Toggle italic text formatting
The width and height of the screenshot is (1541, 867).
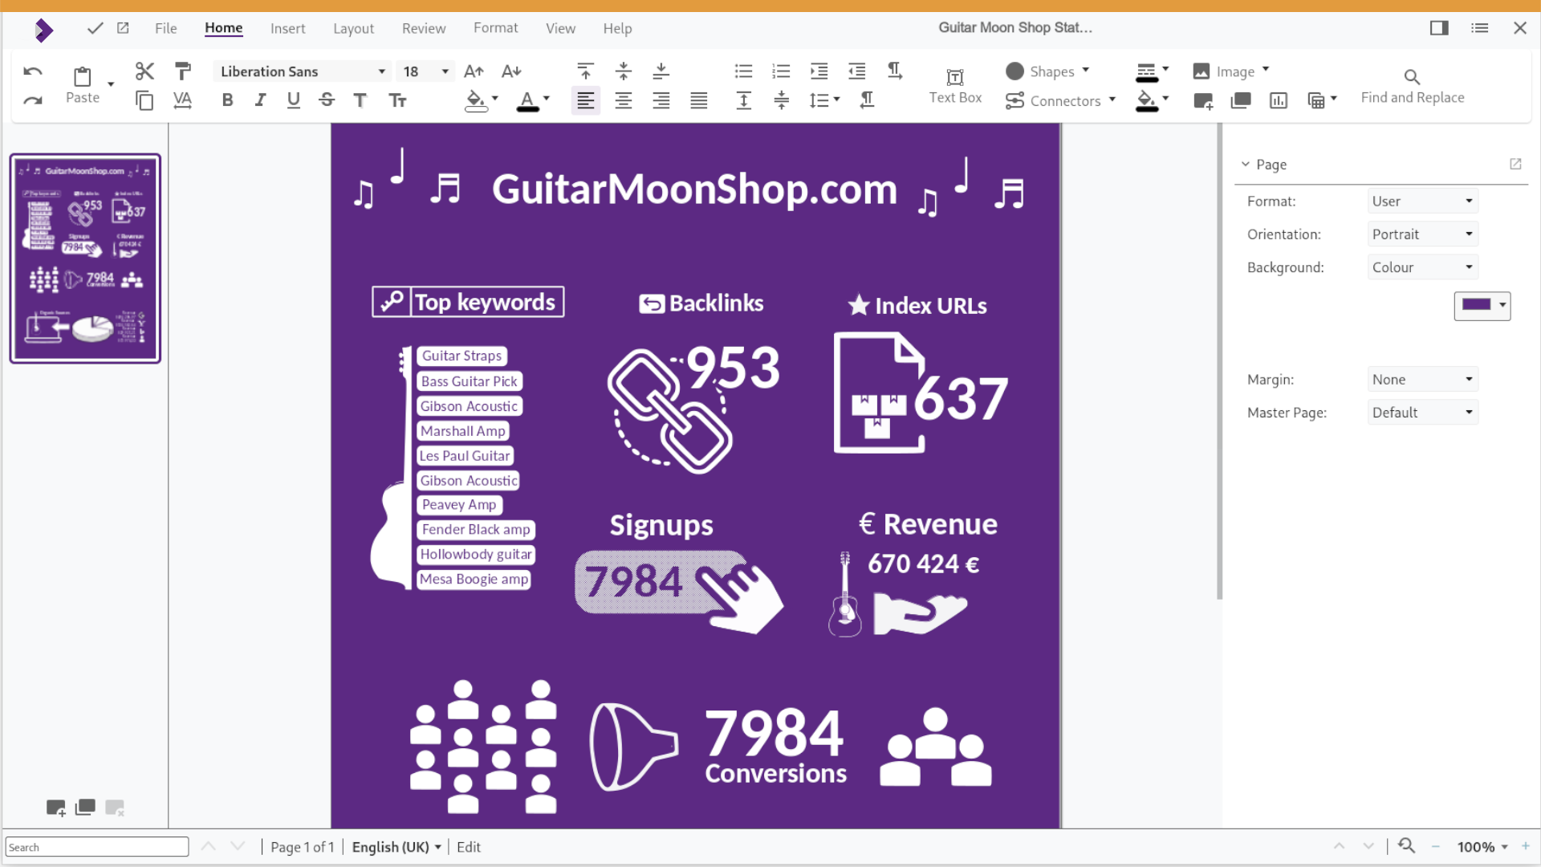[260, 100]
